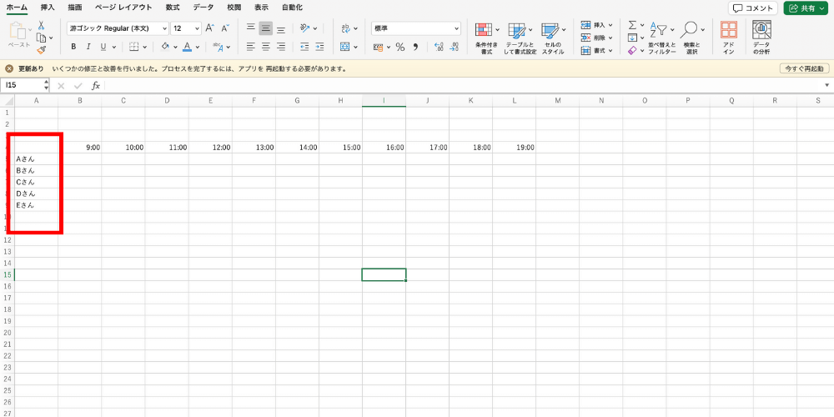Screen dimensions: 834x417
Task: Click the AutoSum sigma icon
Action: 632,26
